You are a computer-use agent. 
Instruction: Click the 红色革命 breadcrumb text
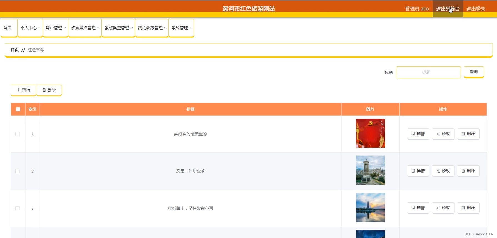tap(36, 50)
